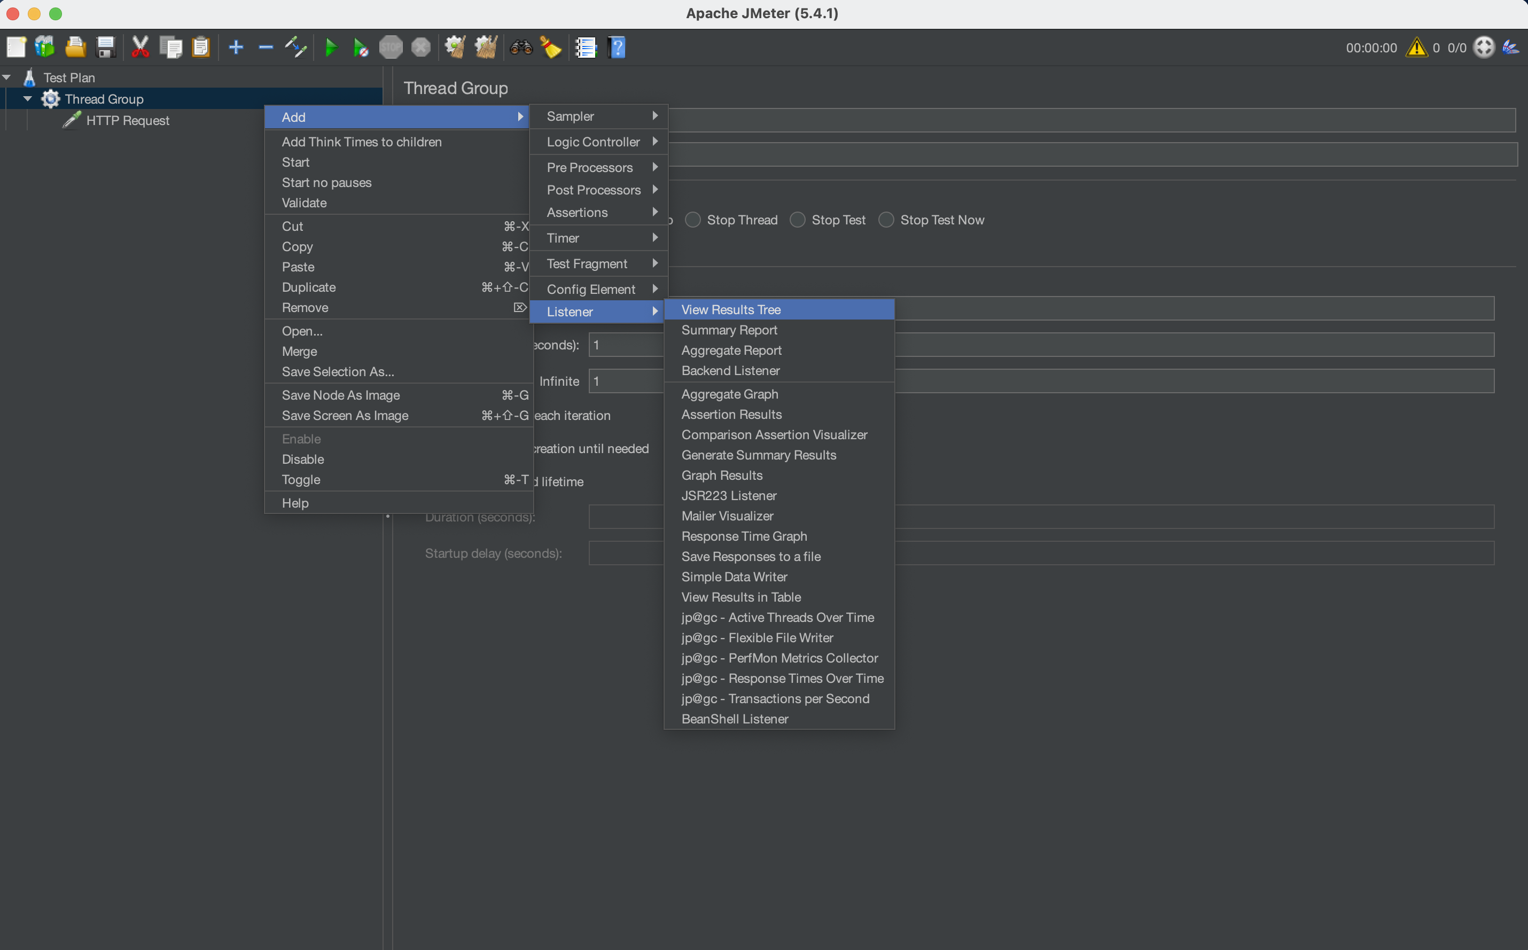This screenshot has height=950, width=1528.
Task: Click the Paste clipboard icon
Action: coord(201,47)
